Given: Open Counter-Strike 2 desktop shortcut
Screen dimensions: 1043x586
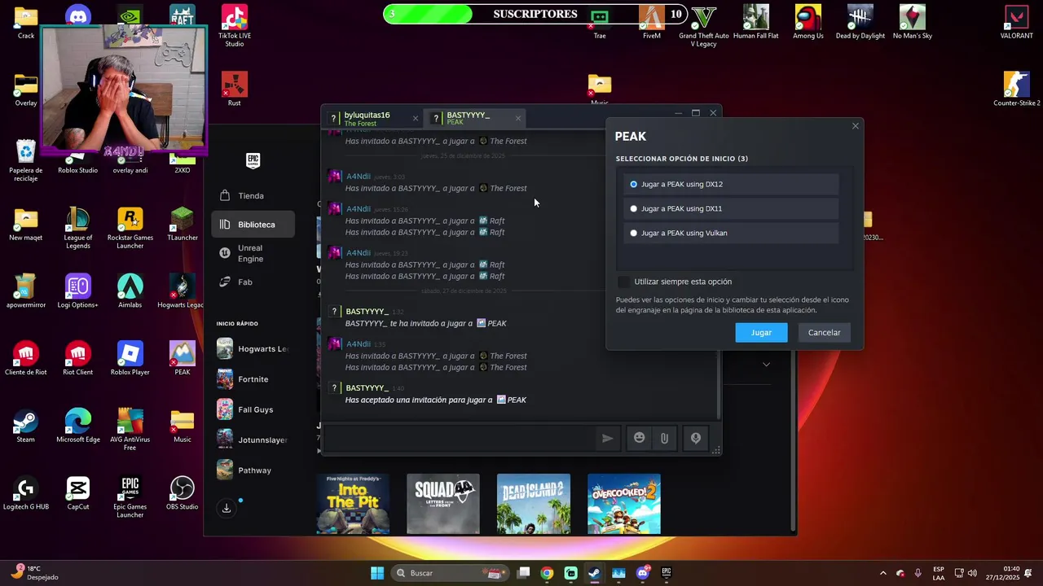Looking at the screenshot, I should [x=1016, y=90].
